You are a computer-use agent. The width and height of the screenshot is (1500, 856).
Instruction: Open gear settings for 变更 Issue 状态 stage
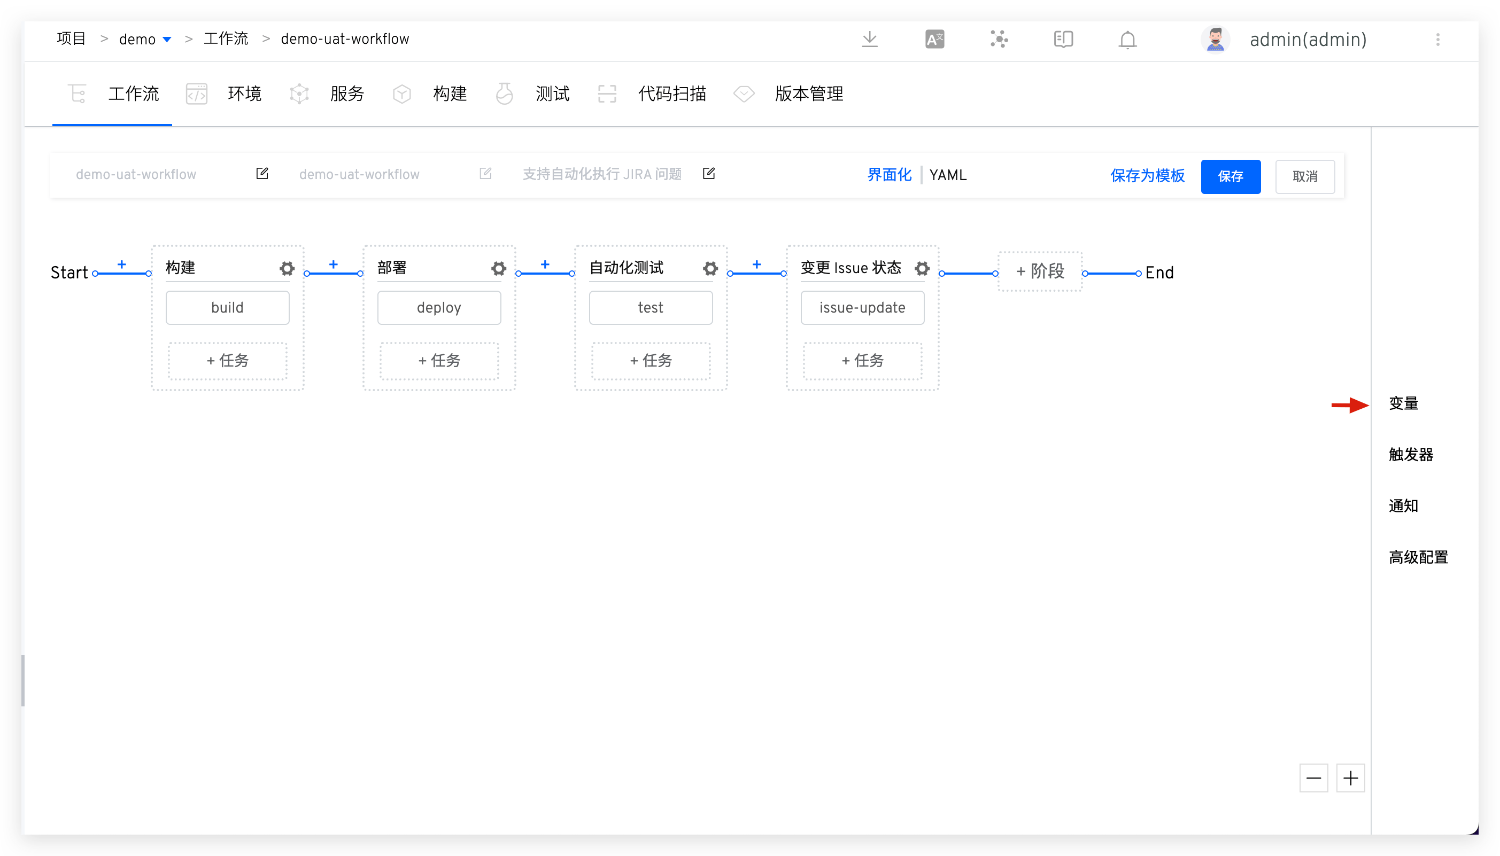[x=922, y=269]
